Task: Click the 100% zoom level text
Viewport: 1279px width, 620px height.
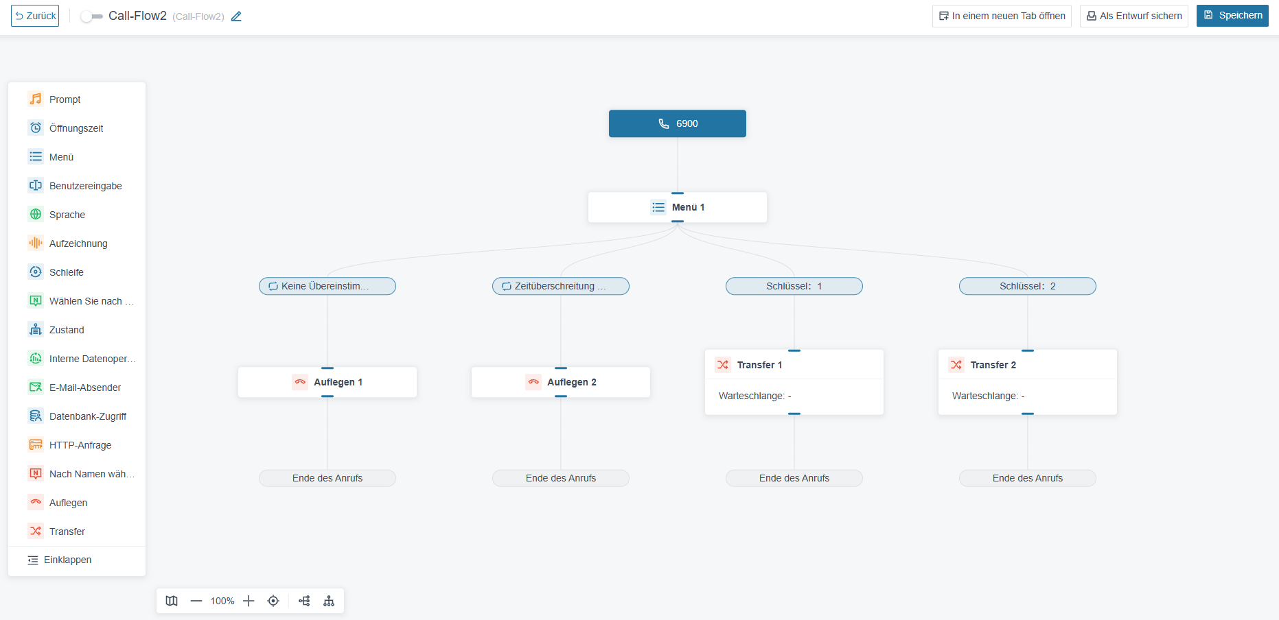Action: pyautogui.click(x=222, y=601)
